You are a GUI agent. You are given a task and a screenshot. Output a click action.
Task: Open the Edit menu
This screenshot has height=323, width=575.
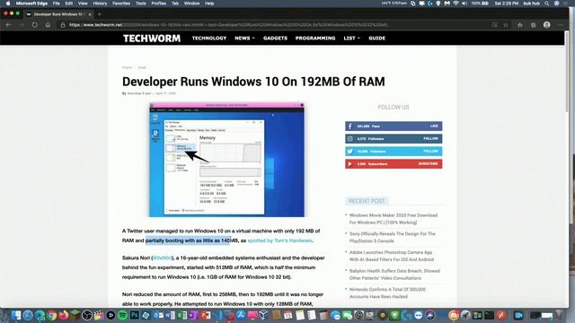[x=69, y=4]
